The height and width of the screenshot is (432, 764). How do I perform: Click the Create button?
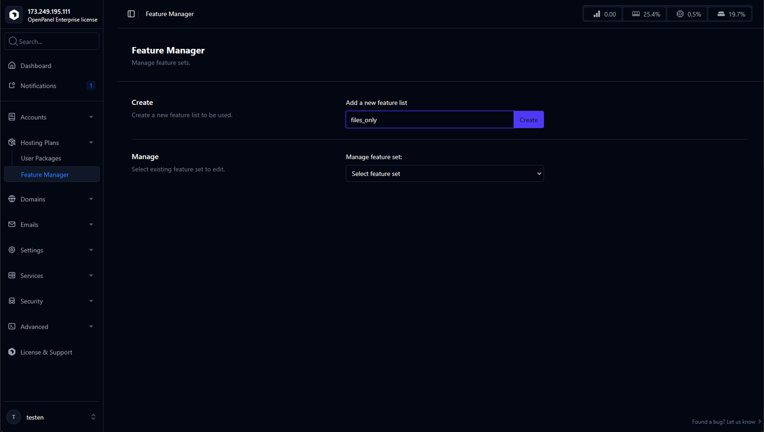pyautogui.click(x=528, y=120)
